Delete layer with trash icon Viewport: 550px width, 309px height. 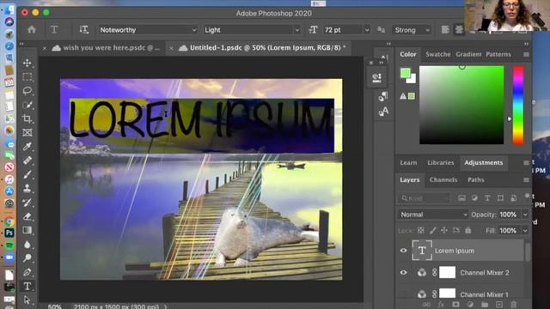pos(514,305)
